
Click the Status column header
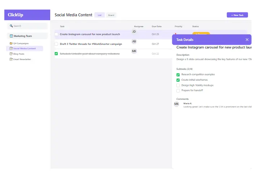195,26
